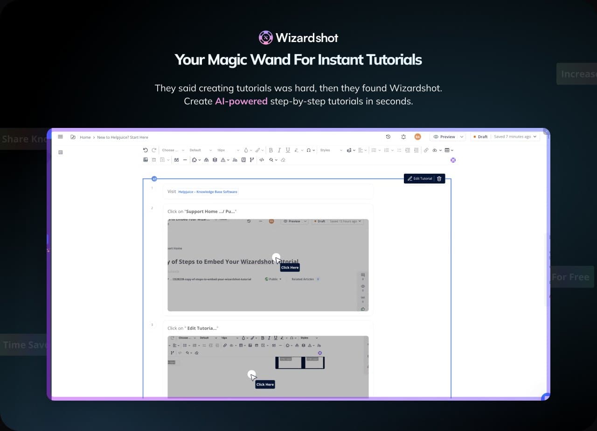This screenshot has height=431, width=597.
Task: Click the 'New to Helpjuice? Start Here' breadcrumb
Action: pyautogui.click(x=123, y=137)
